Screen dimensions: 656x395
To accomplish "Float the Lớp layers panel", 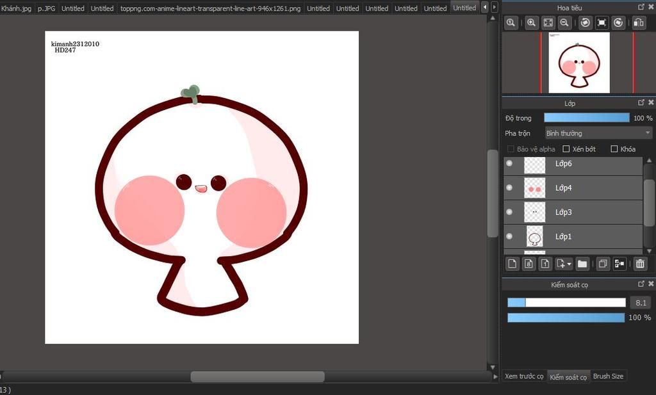I will 641,102.
